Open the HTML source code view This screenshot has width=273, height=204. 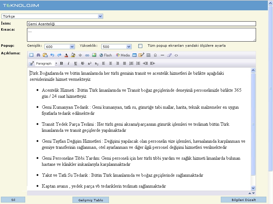coord(176,55)
